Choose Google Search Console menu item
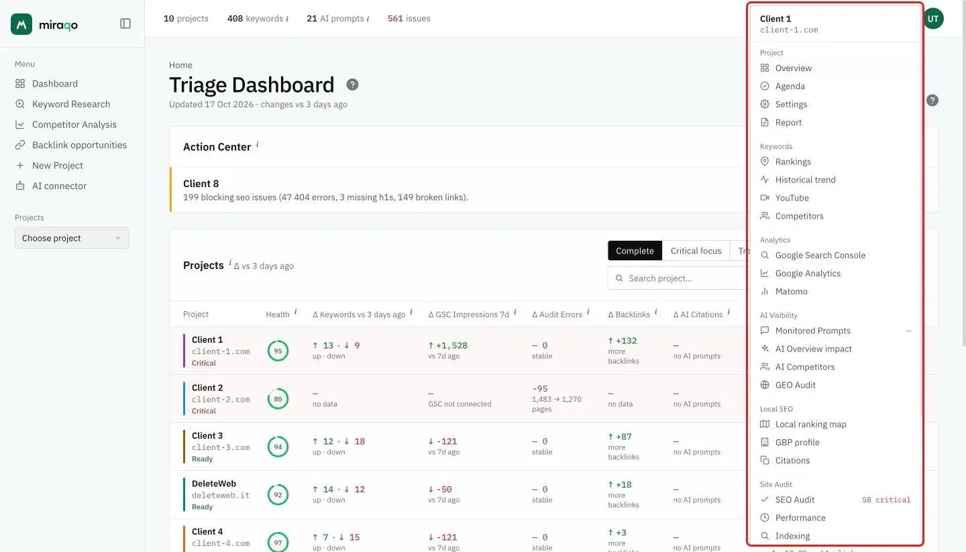This screenshot has height=552, width=966. 835,256
